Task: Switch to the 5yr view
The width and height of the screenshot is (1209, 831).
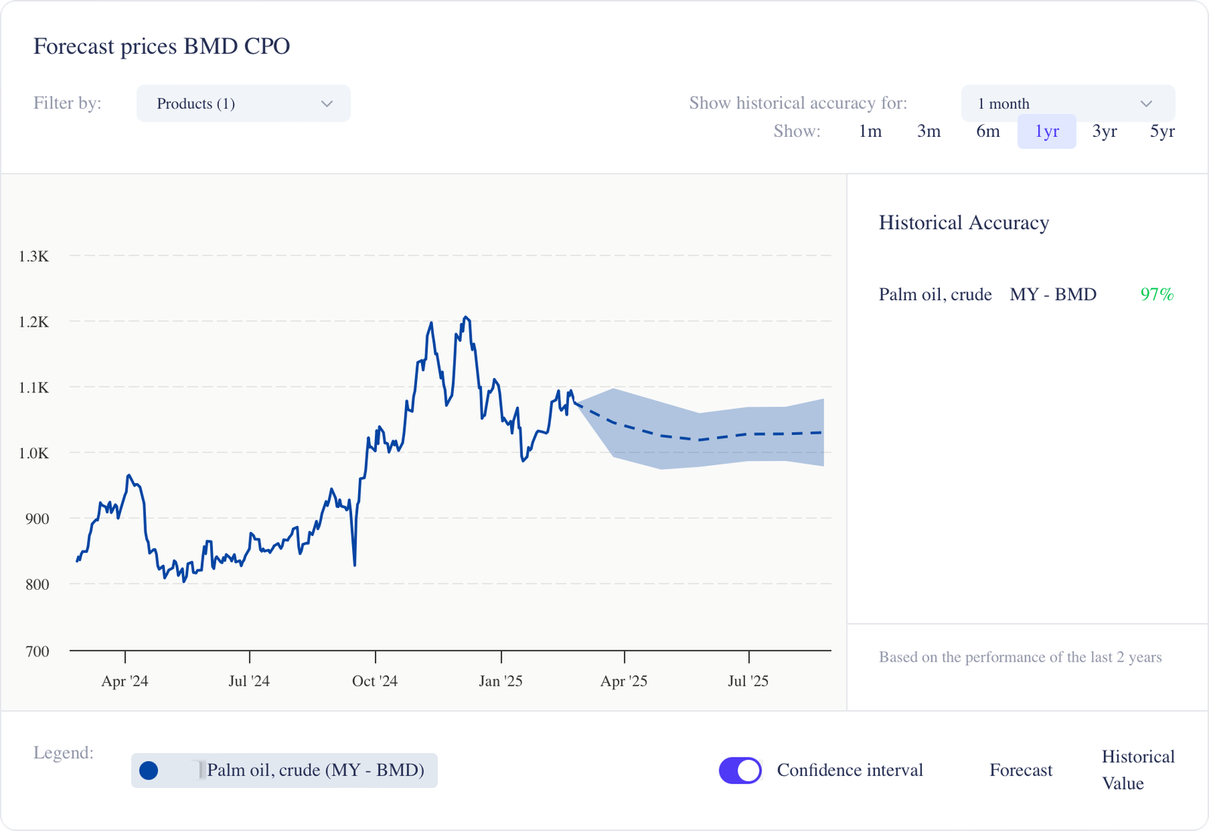Action: point(1162,132)
